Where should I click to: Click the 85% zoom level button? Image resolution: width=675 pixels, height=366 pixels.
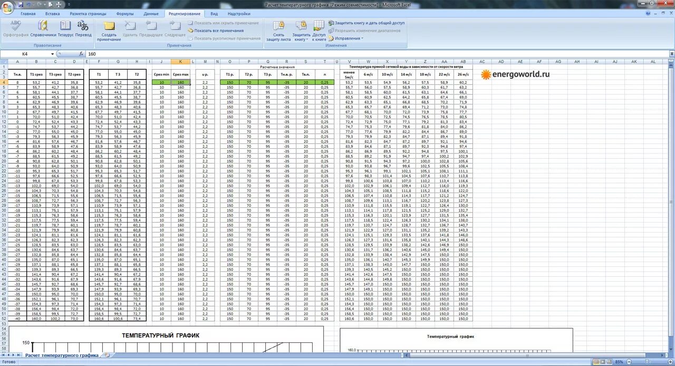(620, 362)
